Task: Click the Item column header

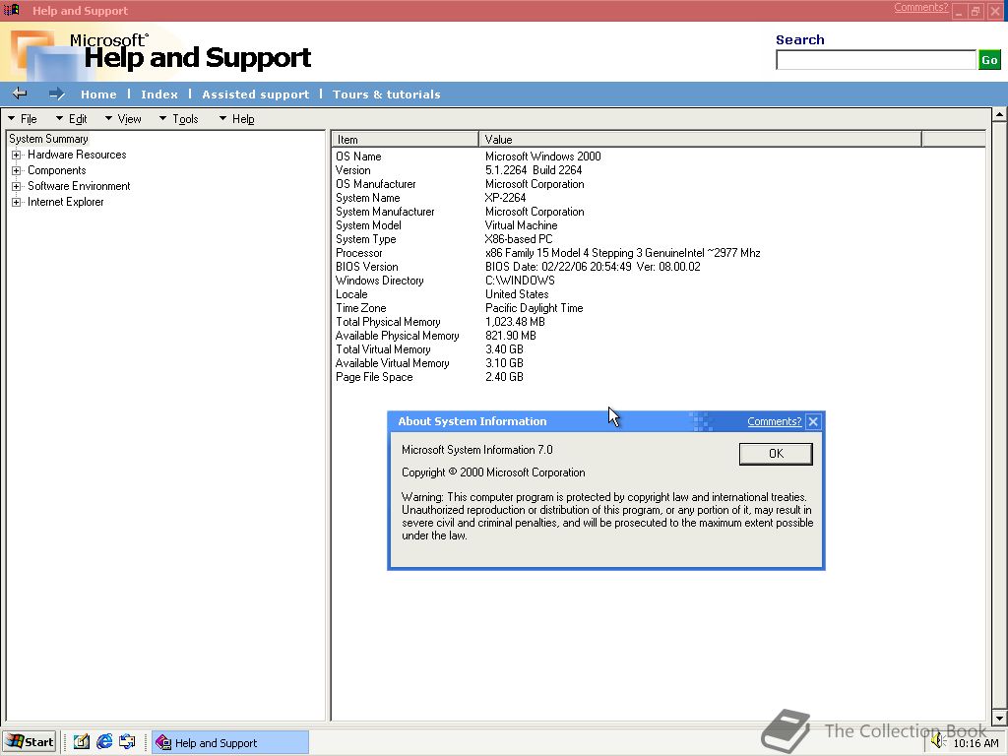Action: (405, 140)
